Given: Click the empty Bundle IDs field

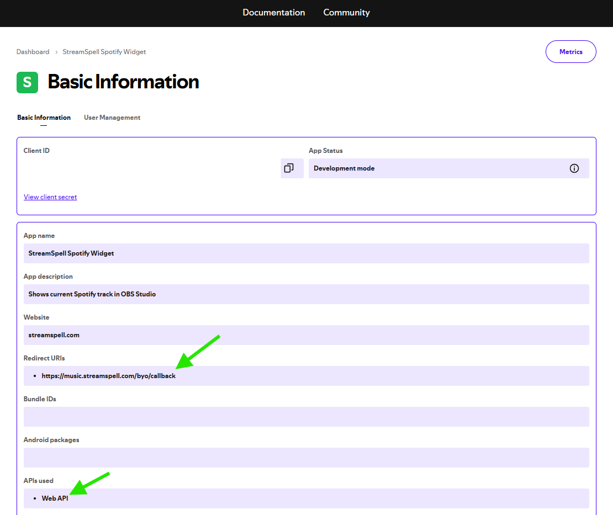Looking at the screenshot, I should click(306, 417).
